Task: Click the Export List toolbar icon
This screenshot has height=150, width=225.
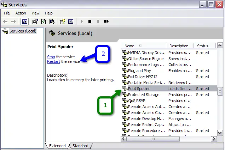Action: [x=52, y=22]
